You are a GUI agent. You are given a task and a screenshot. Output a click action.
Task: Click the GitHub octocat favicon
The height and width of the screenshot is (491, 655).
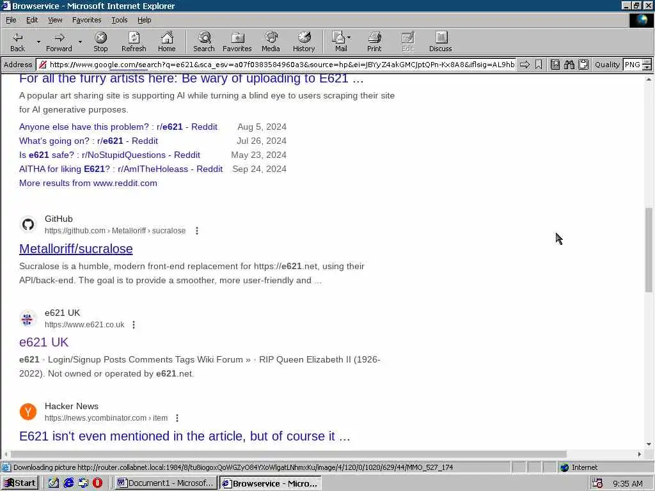coord(28,224)
